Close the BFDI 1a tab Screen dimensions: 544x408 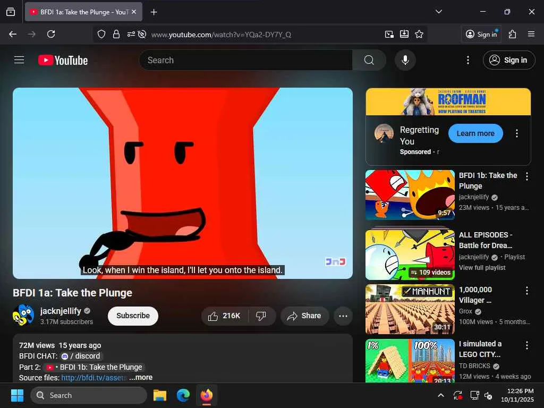pyautogui.click(x=134, y=12)
